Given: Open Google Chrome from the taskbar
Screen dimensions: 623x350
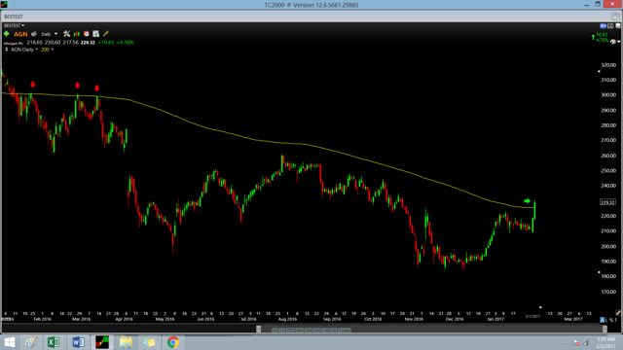Looking at the screenshot, I should coord(173,342).
